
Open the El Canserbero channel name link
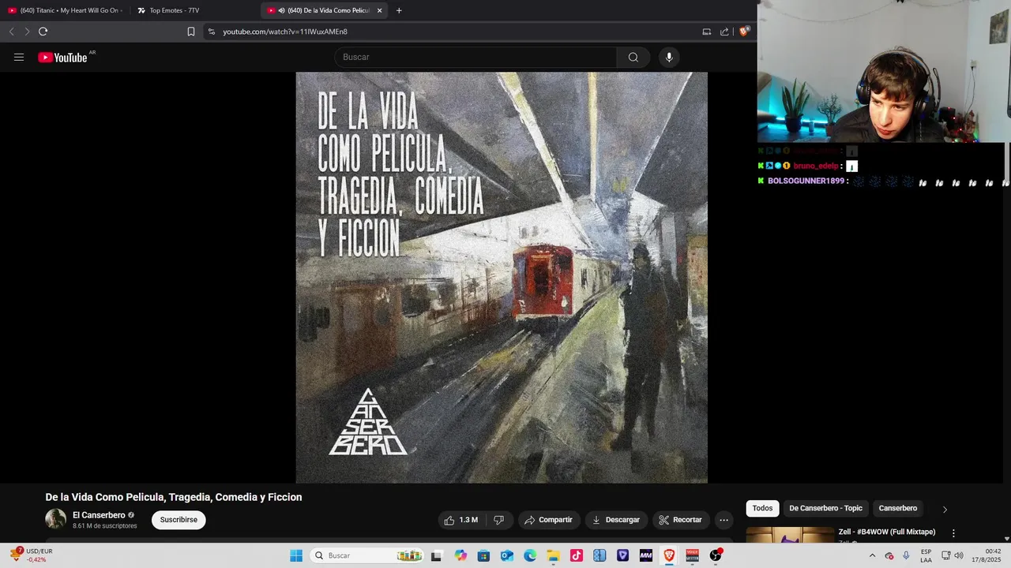click(x=99, y=515)
